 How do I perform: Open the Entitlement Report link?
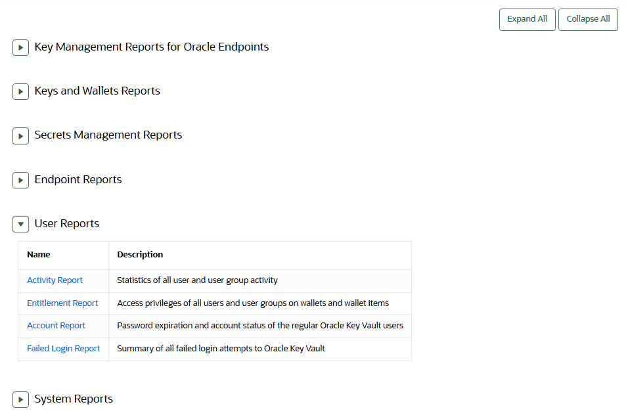coord(62,303)
